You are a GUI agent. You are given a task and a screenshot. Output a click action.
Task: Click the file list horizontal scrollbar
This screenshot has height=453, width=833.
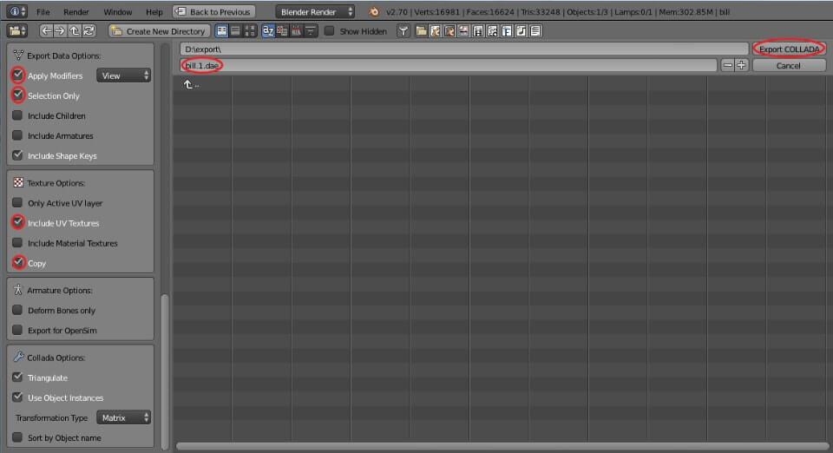(x=502, y=446)
